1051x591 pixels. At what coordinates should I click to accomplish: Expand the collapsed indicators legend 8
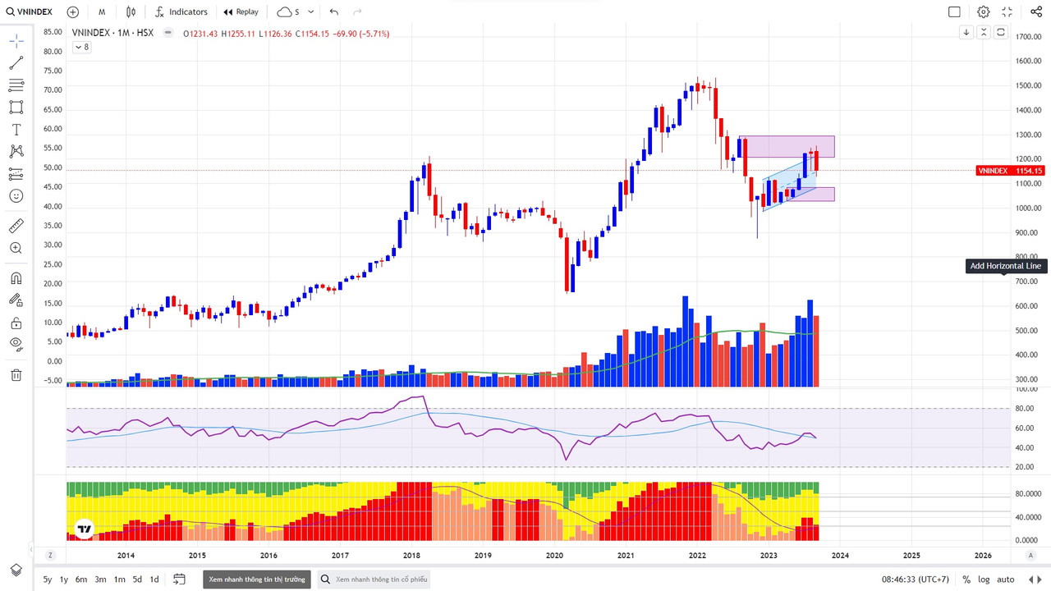82,47
